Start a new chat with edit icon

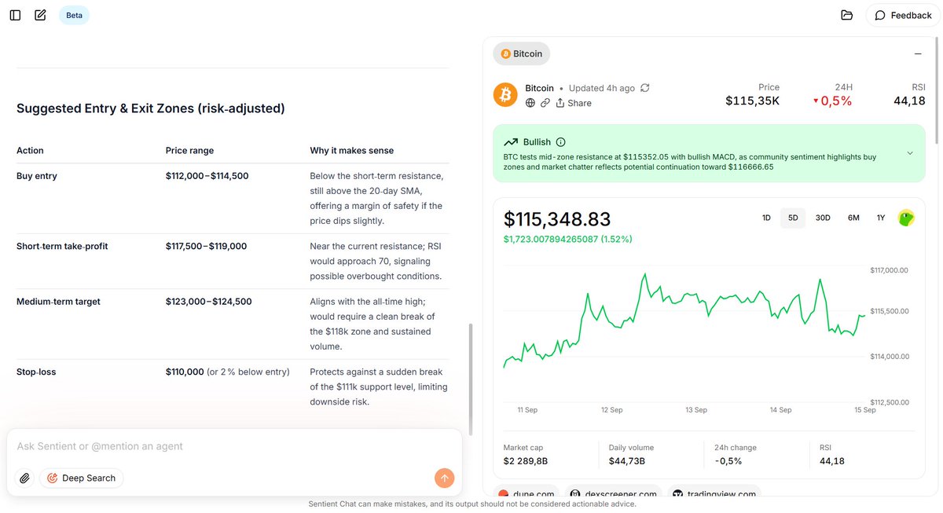40,15
